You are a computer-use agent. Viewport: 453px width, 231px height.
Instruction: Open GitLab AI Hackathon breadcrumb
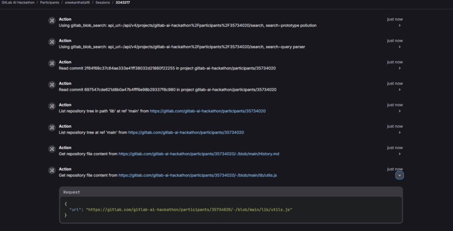tap(18, 3)
